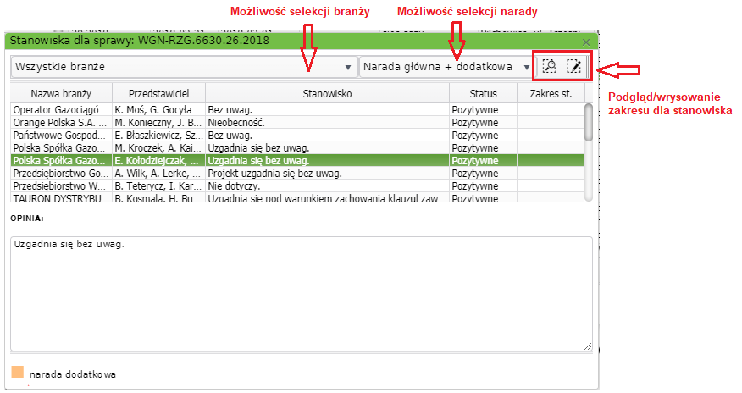
Task: Close the Stanowiska dla sprawy dialog
Action: point(586,40)
